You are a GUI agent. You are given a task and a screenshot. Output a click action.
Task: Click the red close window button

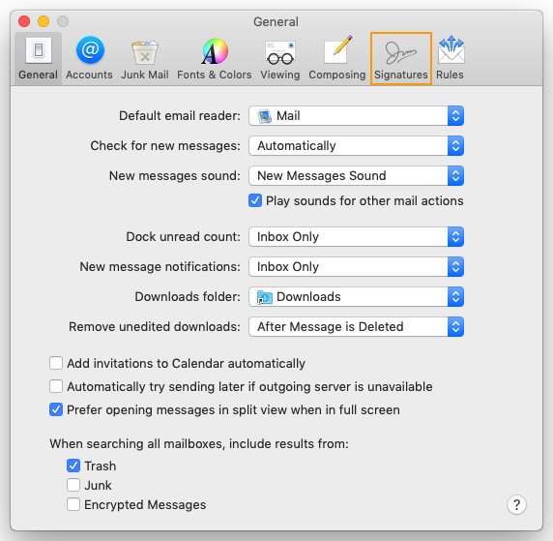point(24,21)
